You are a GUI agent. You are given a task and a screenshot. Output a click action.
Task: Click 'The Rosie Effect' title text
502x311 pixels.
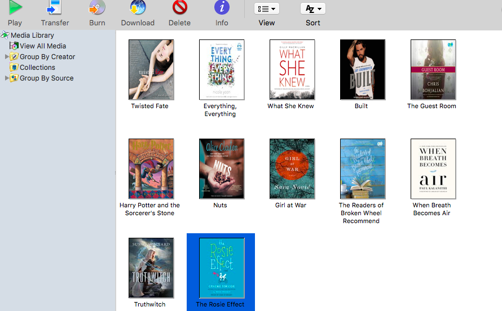pos(221,304)
